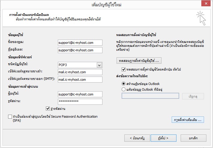Screen dimensions: 213x148
Task: Click the existing data file path box
Action: 150,96
